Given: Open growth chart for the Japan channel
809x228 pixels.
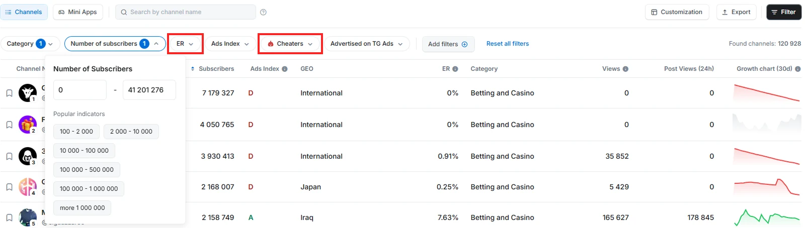Looking at the screenshot, I should point(767,187).
